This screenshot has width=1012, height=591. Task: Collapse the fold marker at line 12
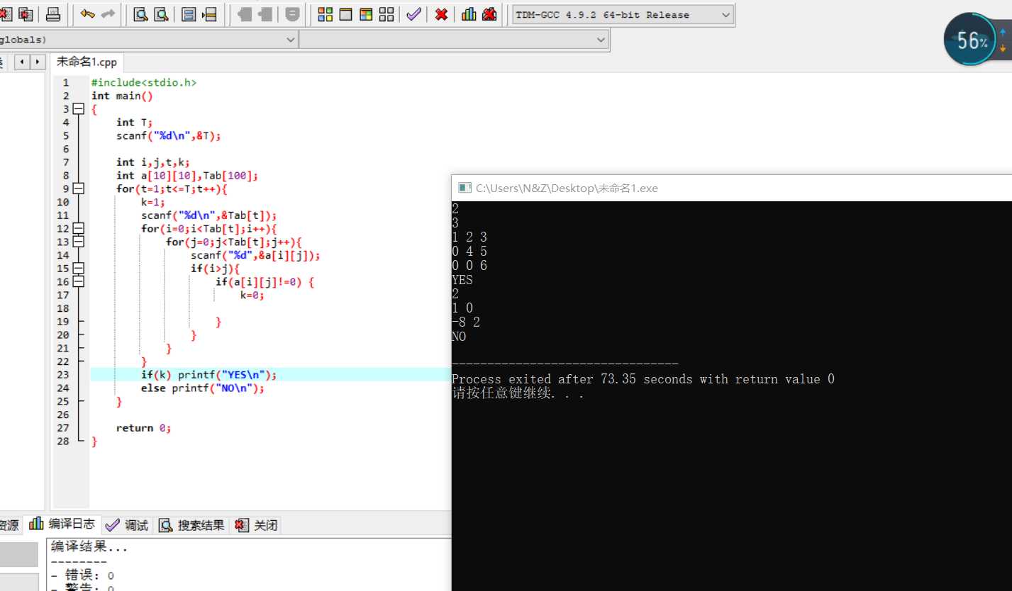78,228
